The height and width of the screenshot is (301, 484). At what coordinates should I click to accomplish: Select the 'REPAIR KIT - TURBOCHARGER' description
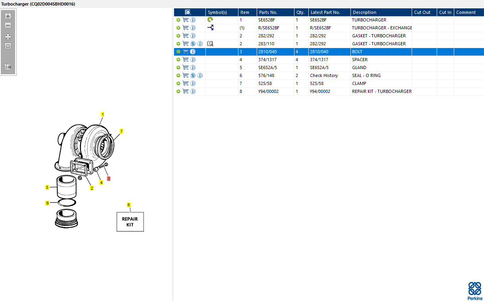pos(381,91)
